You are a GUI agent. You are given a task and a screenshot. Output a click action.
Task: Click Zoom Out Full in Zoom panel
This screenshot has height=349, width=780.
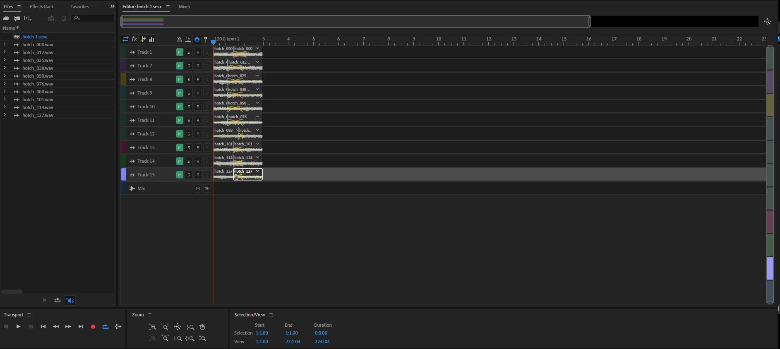[178, 327]
